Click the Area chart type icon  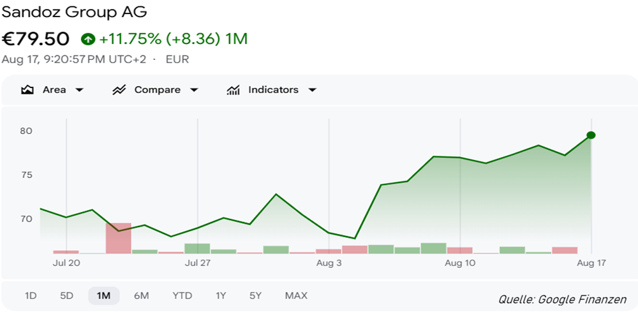pyautogui.click(x=27, y=90)
